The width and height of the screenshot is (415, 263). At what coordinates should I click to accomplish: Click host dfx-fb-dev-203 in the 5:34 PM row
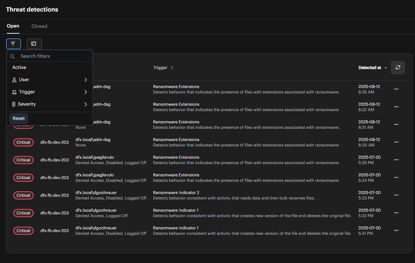coord(54,178)
